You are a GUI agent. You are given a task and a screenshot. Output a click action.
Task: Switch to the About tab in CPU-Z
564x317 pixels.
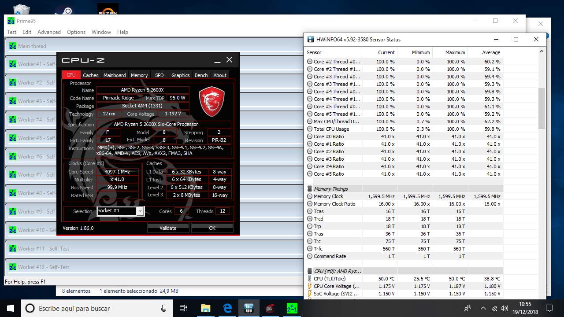click(x=220, y=75)
